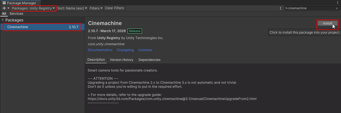
Task: Click the Release tag label
Action: (135, 31)
